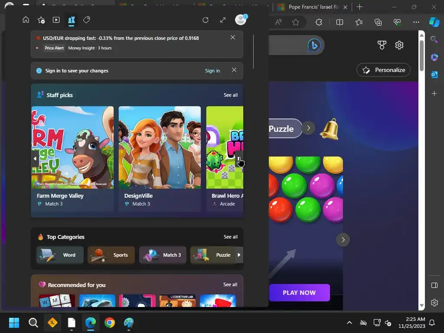
Task: Open sidebar settings gear
Action: tap(434, 303)
